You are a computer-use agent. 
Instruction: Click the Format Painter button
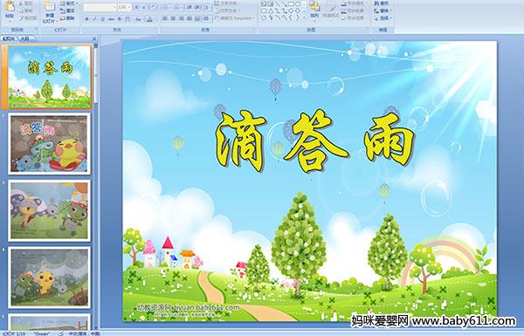point(28,18)
